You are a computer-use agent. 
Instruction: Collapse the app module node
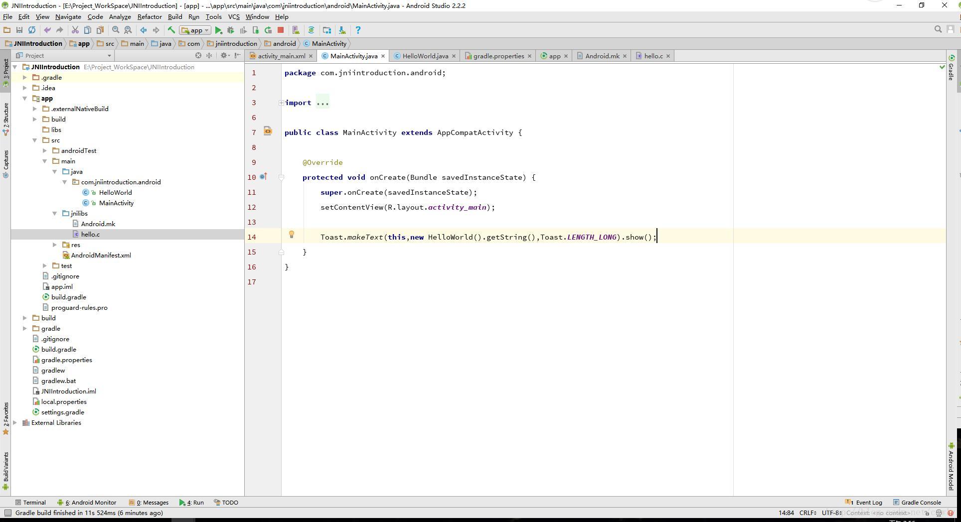(x=25, y=98)
